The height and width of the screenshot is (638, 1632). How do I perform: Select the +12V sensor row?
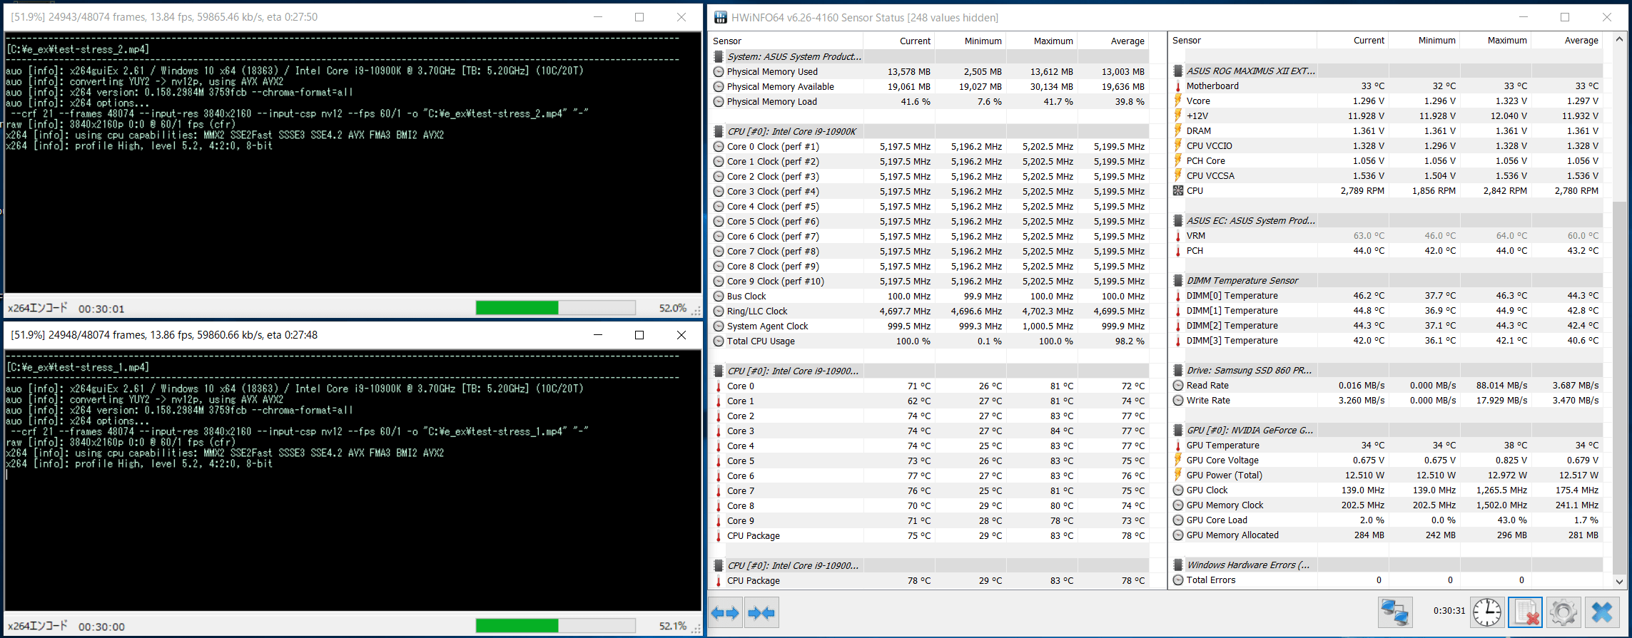(1387, 116)
